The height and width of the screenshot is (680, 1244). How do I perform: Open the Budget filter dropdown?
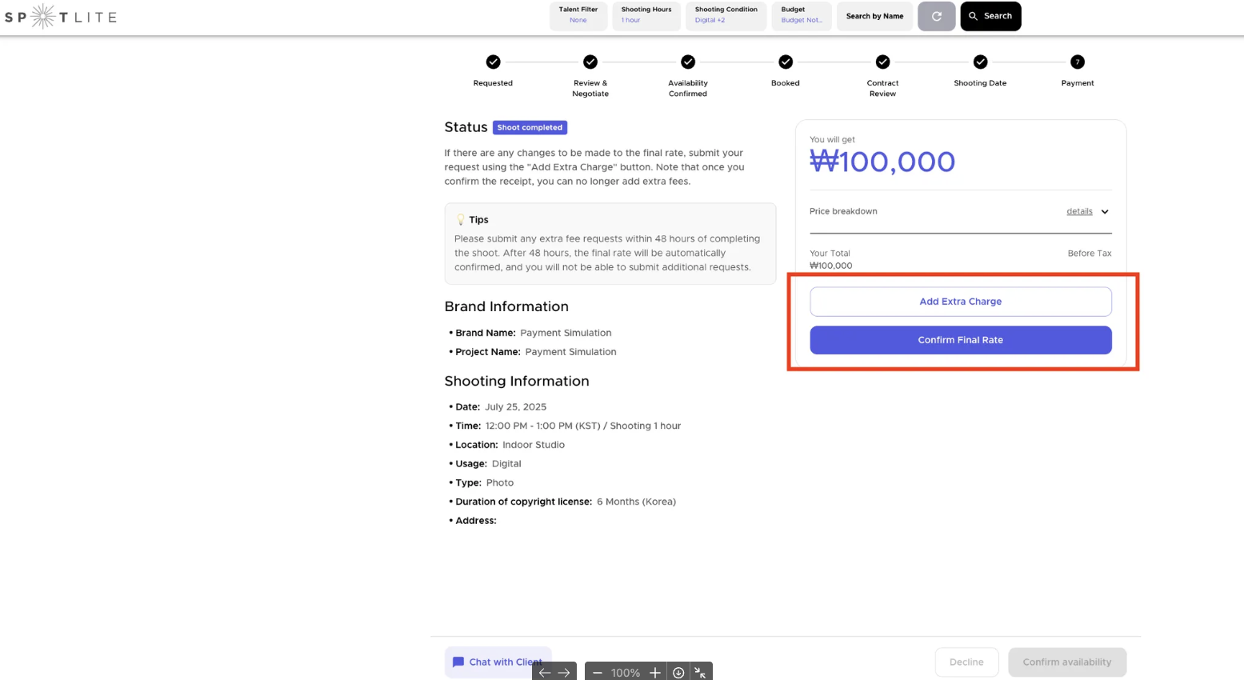click(801, 15)
